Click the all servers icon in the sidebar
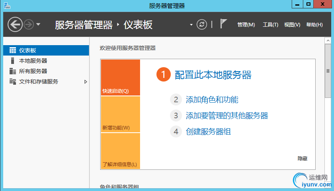This screenshot has height=191, width=334. click(13, 71)
